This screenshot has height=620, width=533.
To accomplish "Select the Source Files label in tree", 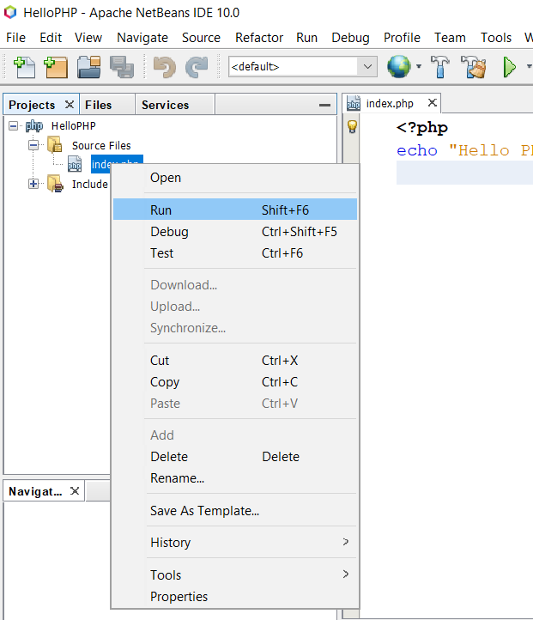I will pyautogui.click(x=101, y=145).
